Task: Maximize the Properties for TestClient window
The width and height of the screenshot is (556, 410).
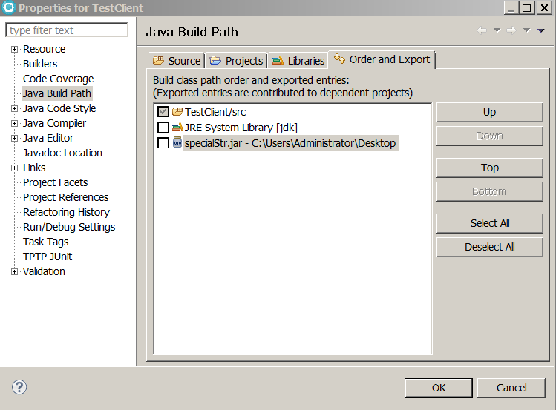Action: coord(526,7)
